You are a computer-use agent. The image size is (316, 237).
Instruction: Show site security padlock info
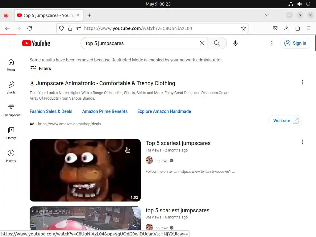(70, 28)
